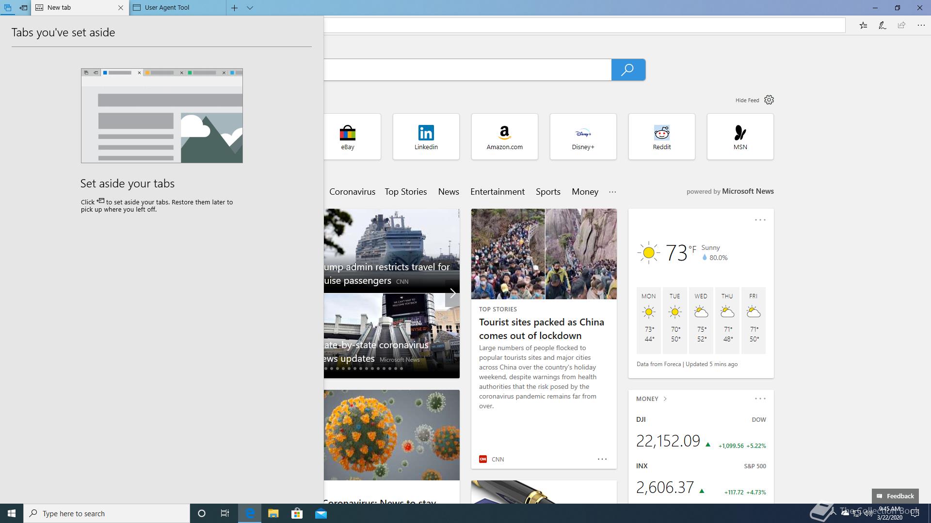
Task: Click powered by Microsoft News label
Action: pyautogui.click(x=730, y=191)
